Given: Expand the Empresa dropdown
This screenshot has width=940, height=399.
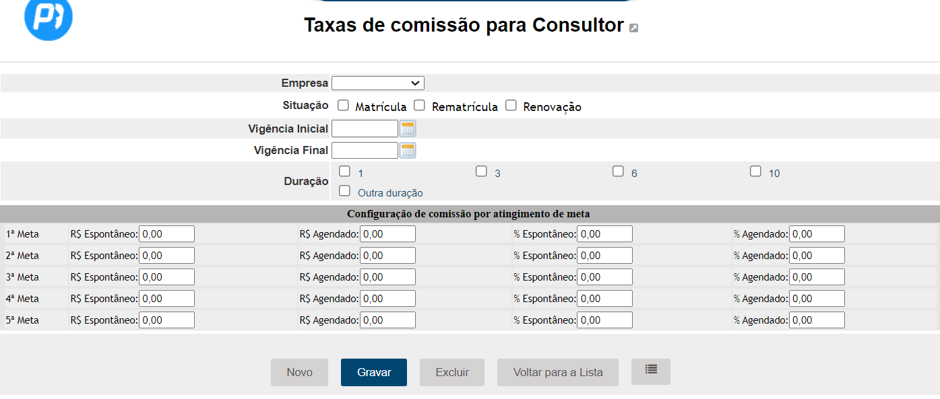Looking at the screenshot, I should [378, 83].
